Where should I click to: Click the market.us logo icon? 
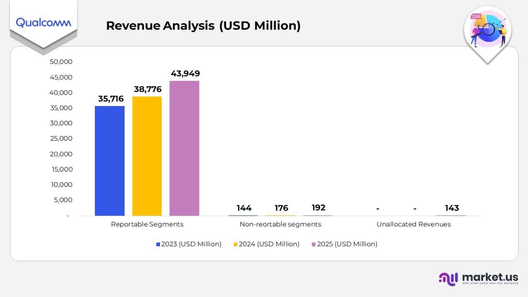tap(448, 279)
